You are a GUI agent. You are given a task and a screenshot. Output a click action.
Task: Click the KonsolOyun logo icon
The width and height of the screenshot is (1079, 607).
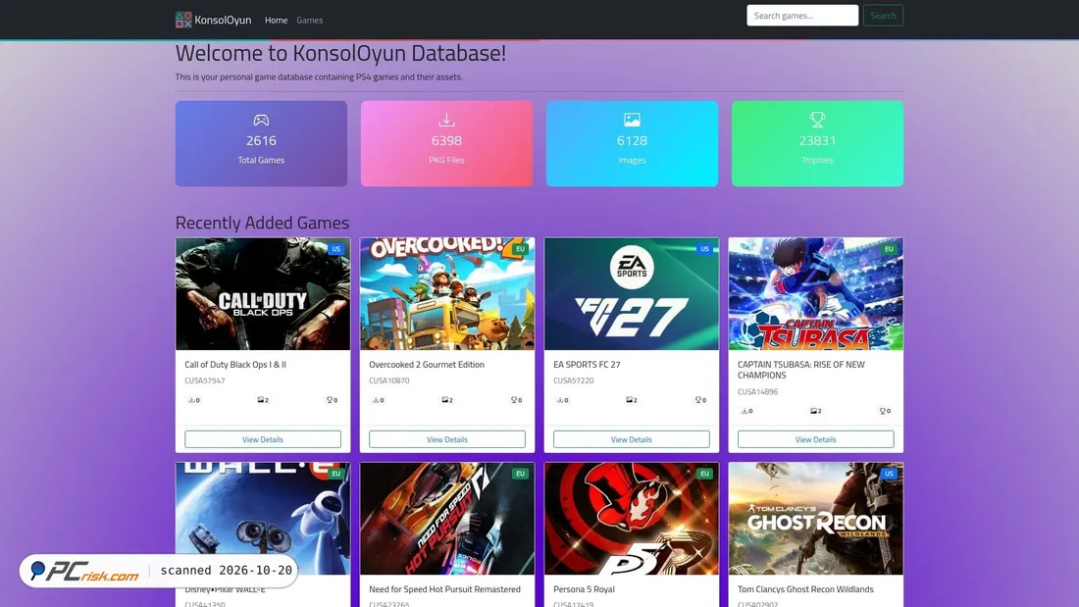coord(183,20)
